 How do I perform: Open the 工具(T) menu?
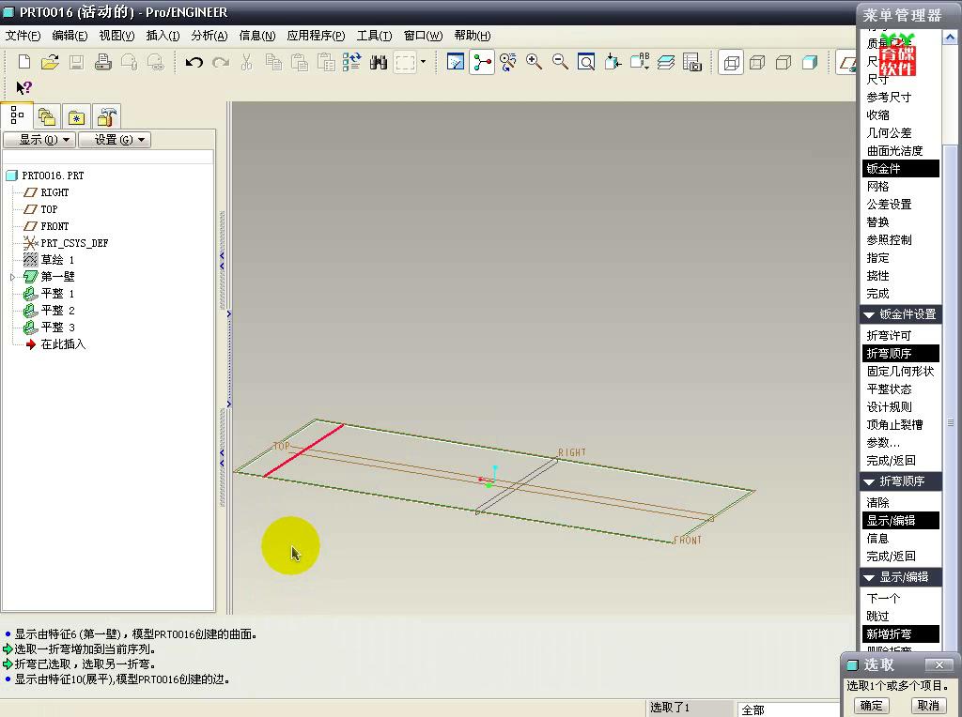click(374, 36)
